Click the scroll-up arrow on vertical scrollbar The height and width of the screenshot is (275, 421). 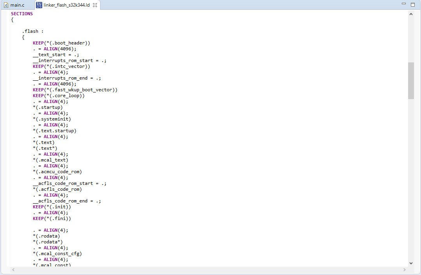411,13
